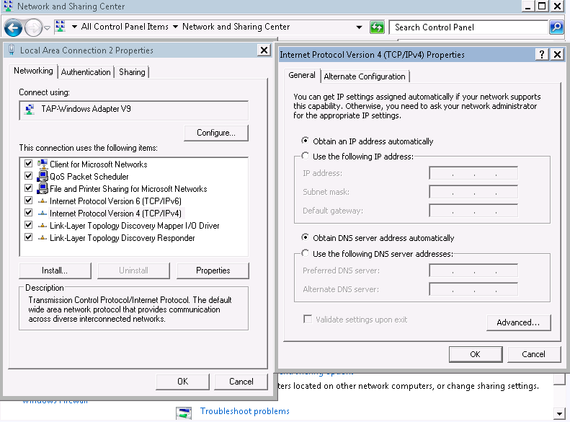This screenshot has height=422, width=570.
Task: Select Obtain DNS server address automatically
Action: tap(306, 237)
